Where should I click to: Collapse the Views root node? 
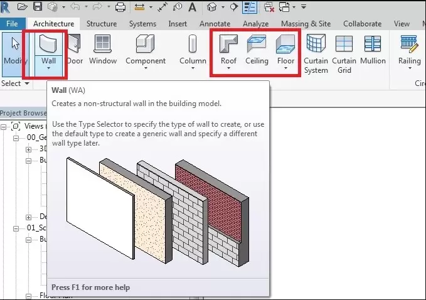(4, 126)
